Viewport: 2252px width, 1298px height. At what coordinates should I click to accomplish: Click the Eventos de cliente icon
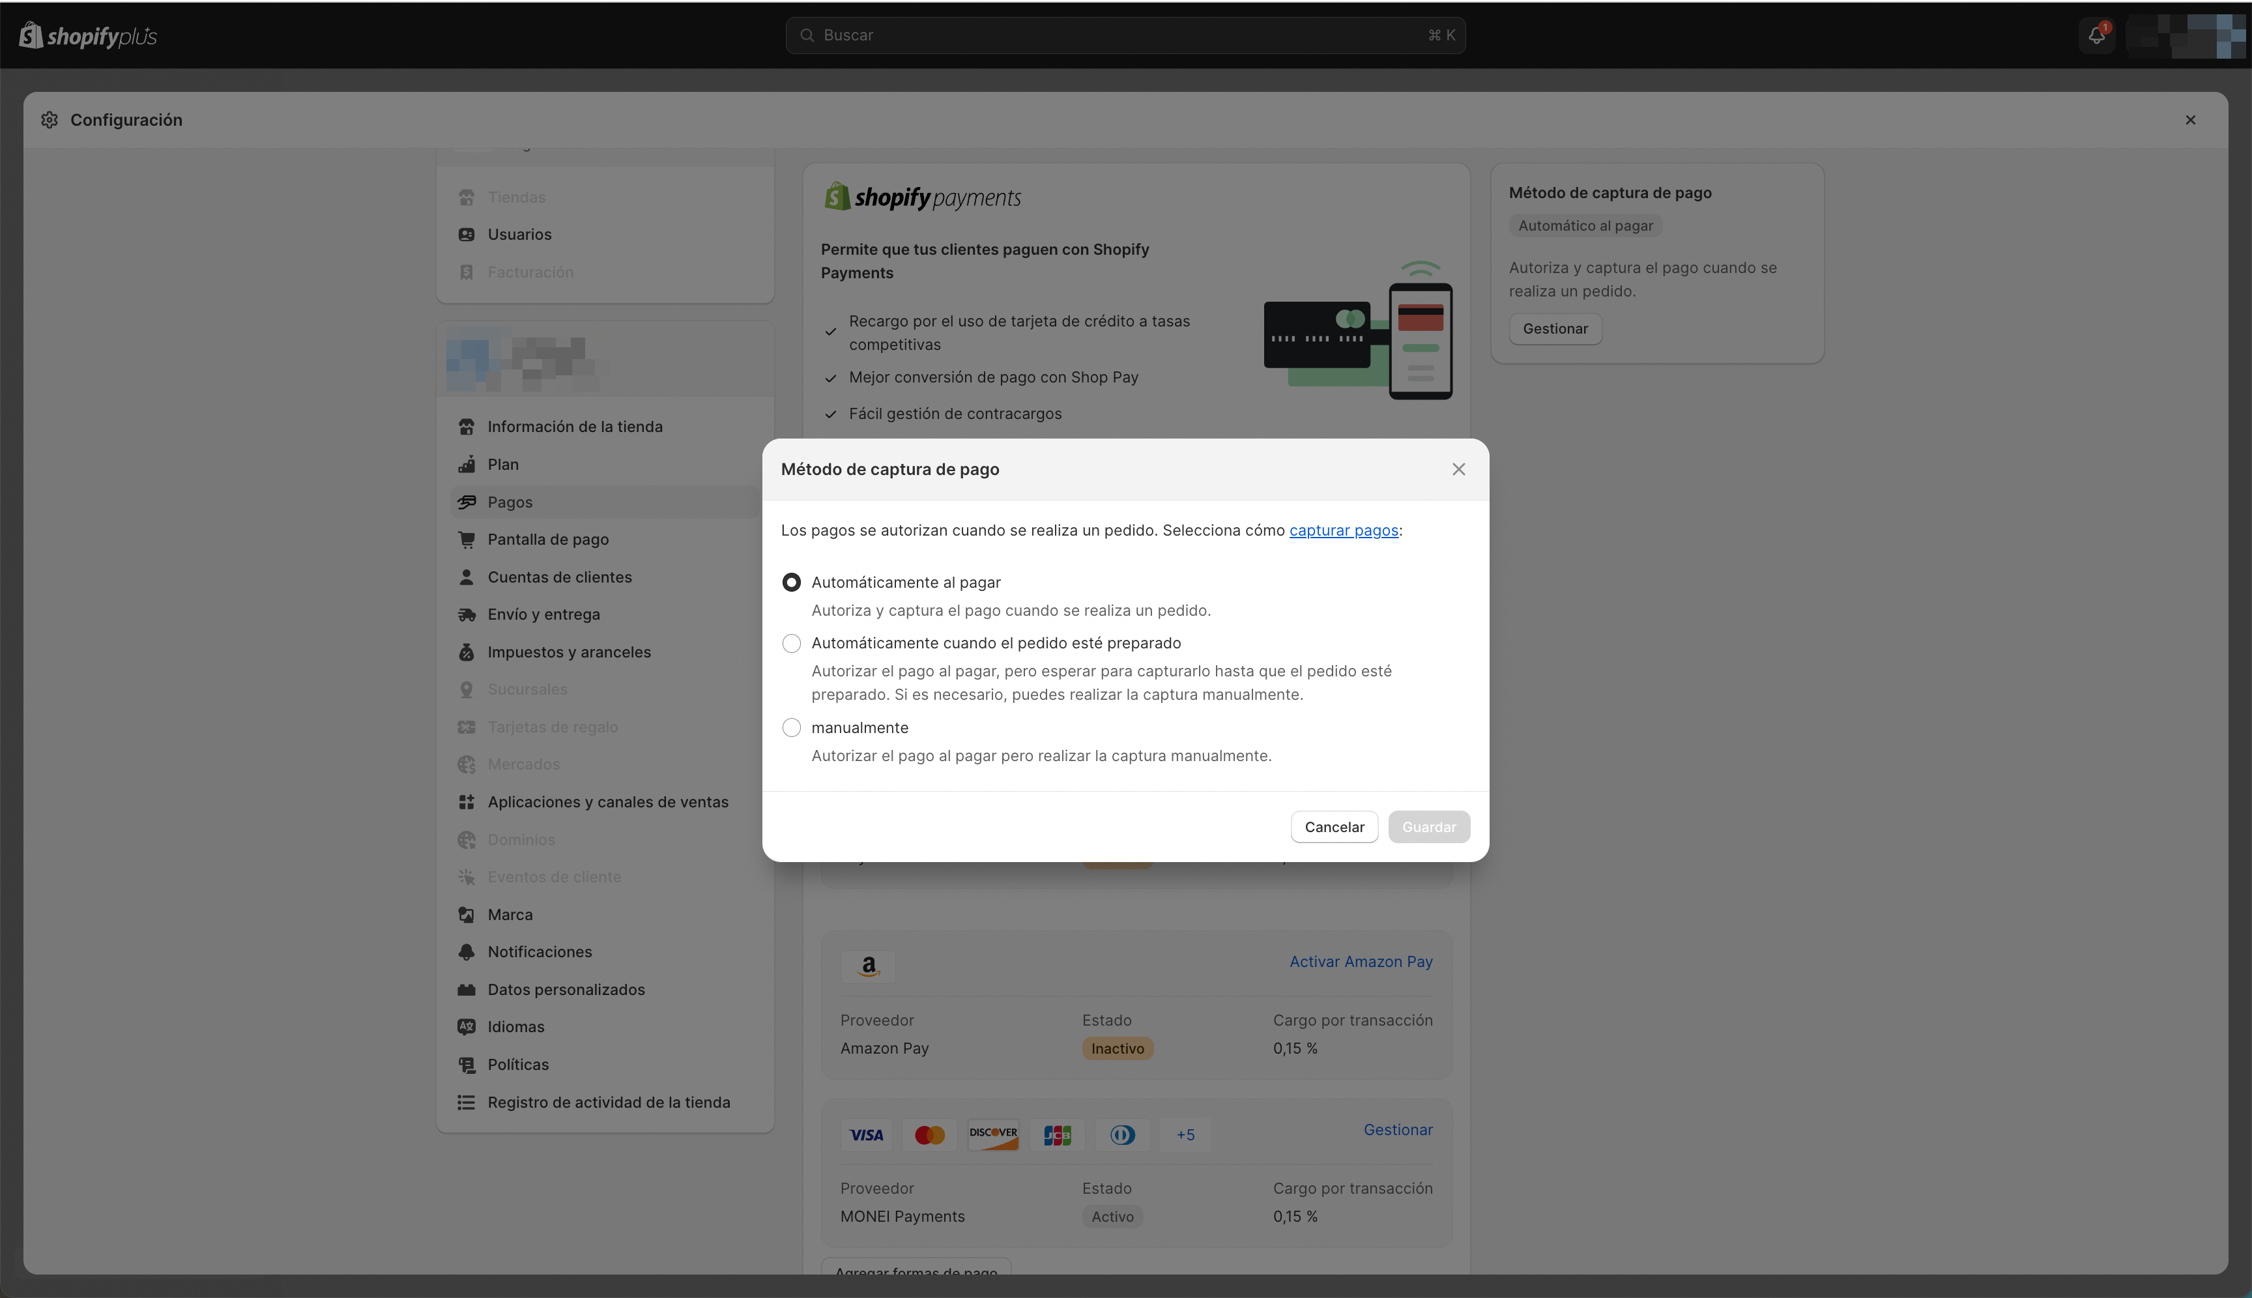467,877
